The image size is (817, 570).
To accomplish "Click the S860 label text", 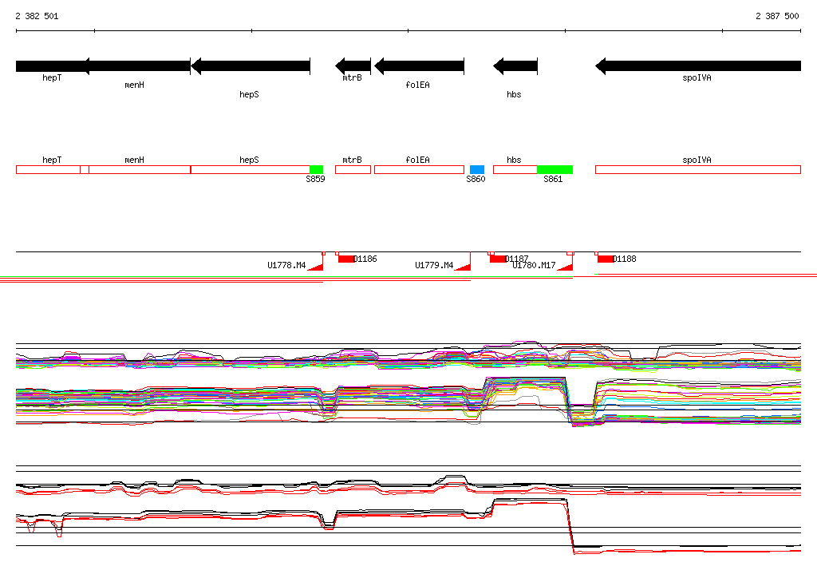I will coord(476,179).
